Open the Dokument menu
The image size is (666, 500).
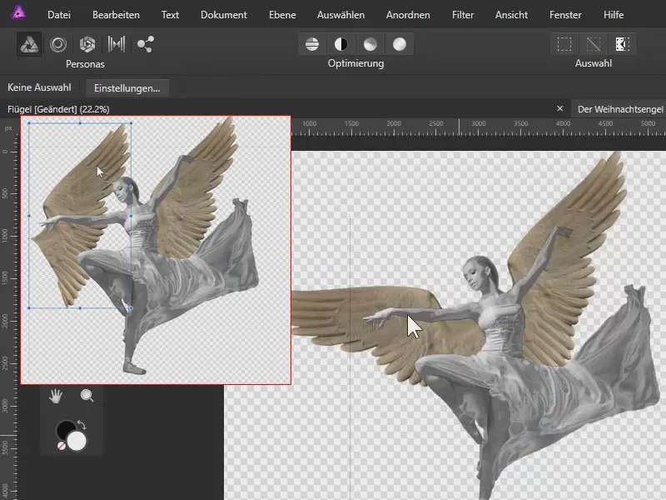(x=224, y=15)
